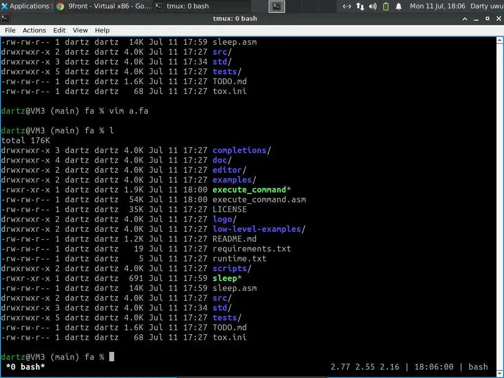Click the examples/ directory name
The height and width of the screenshot is (378, 504).
[234, 180]
